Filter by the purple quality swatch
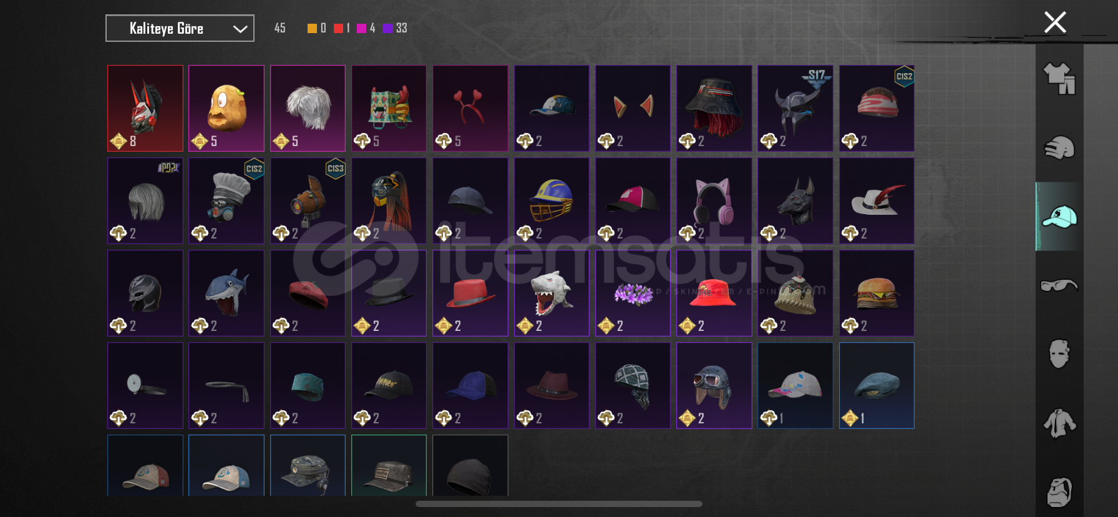This screenshot has height=517, width=1118. 387,28
